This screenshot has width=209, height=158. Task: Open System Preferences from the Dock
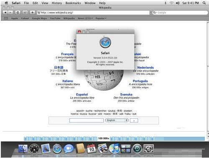pyautogui.click(x=149, y=148)
